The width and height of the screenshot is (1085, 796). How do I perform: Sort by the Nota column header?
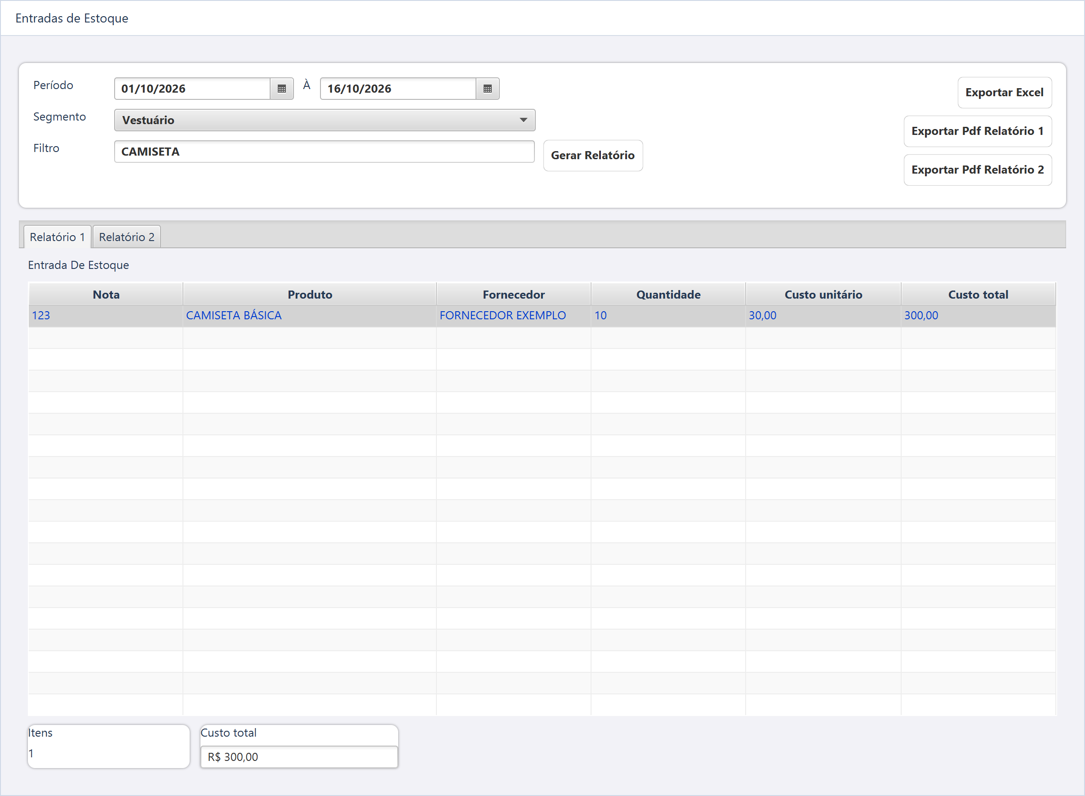tap(106, 295)
